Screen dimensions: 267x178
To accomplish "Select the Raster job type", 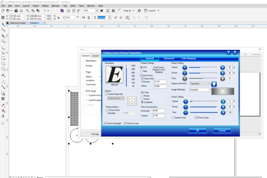I will click(x=142, y=96).
